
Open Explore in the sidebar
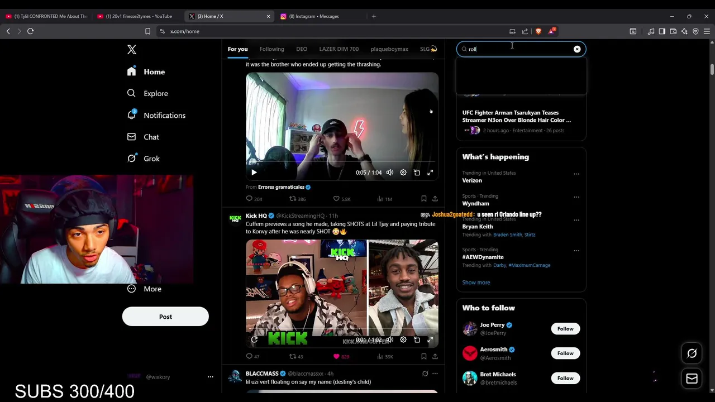point(147,93)
